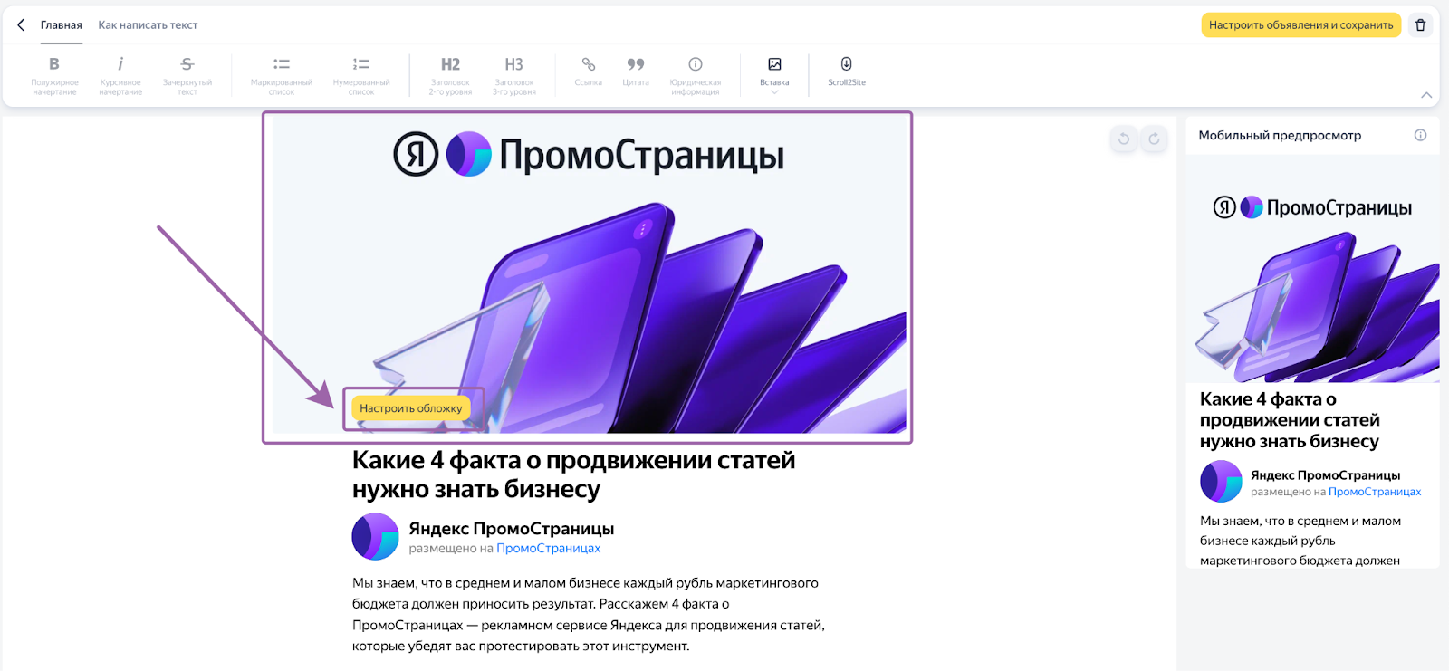Apply italic formatting (Курсивное начертание)
Screen dimensions: 1449x671
click(x=120, y=73)
